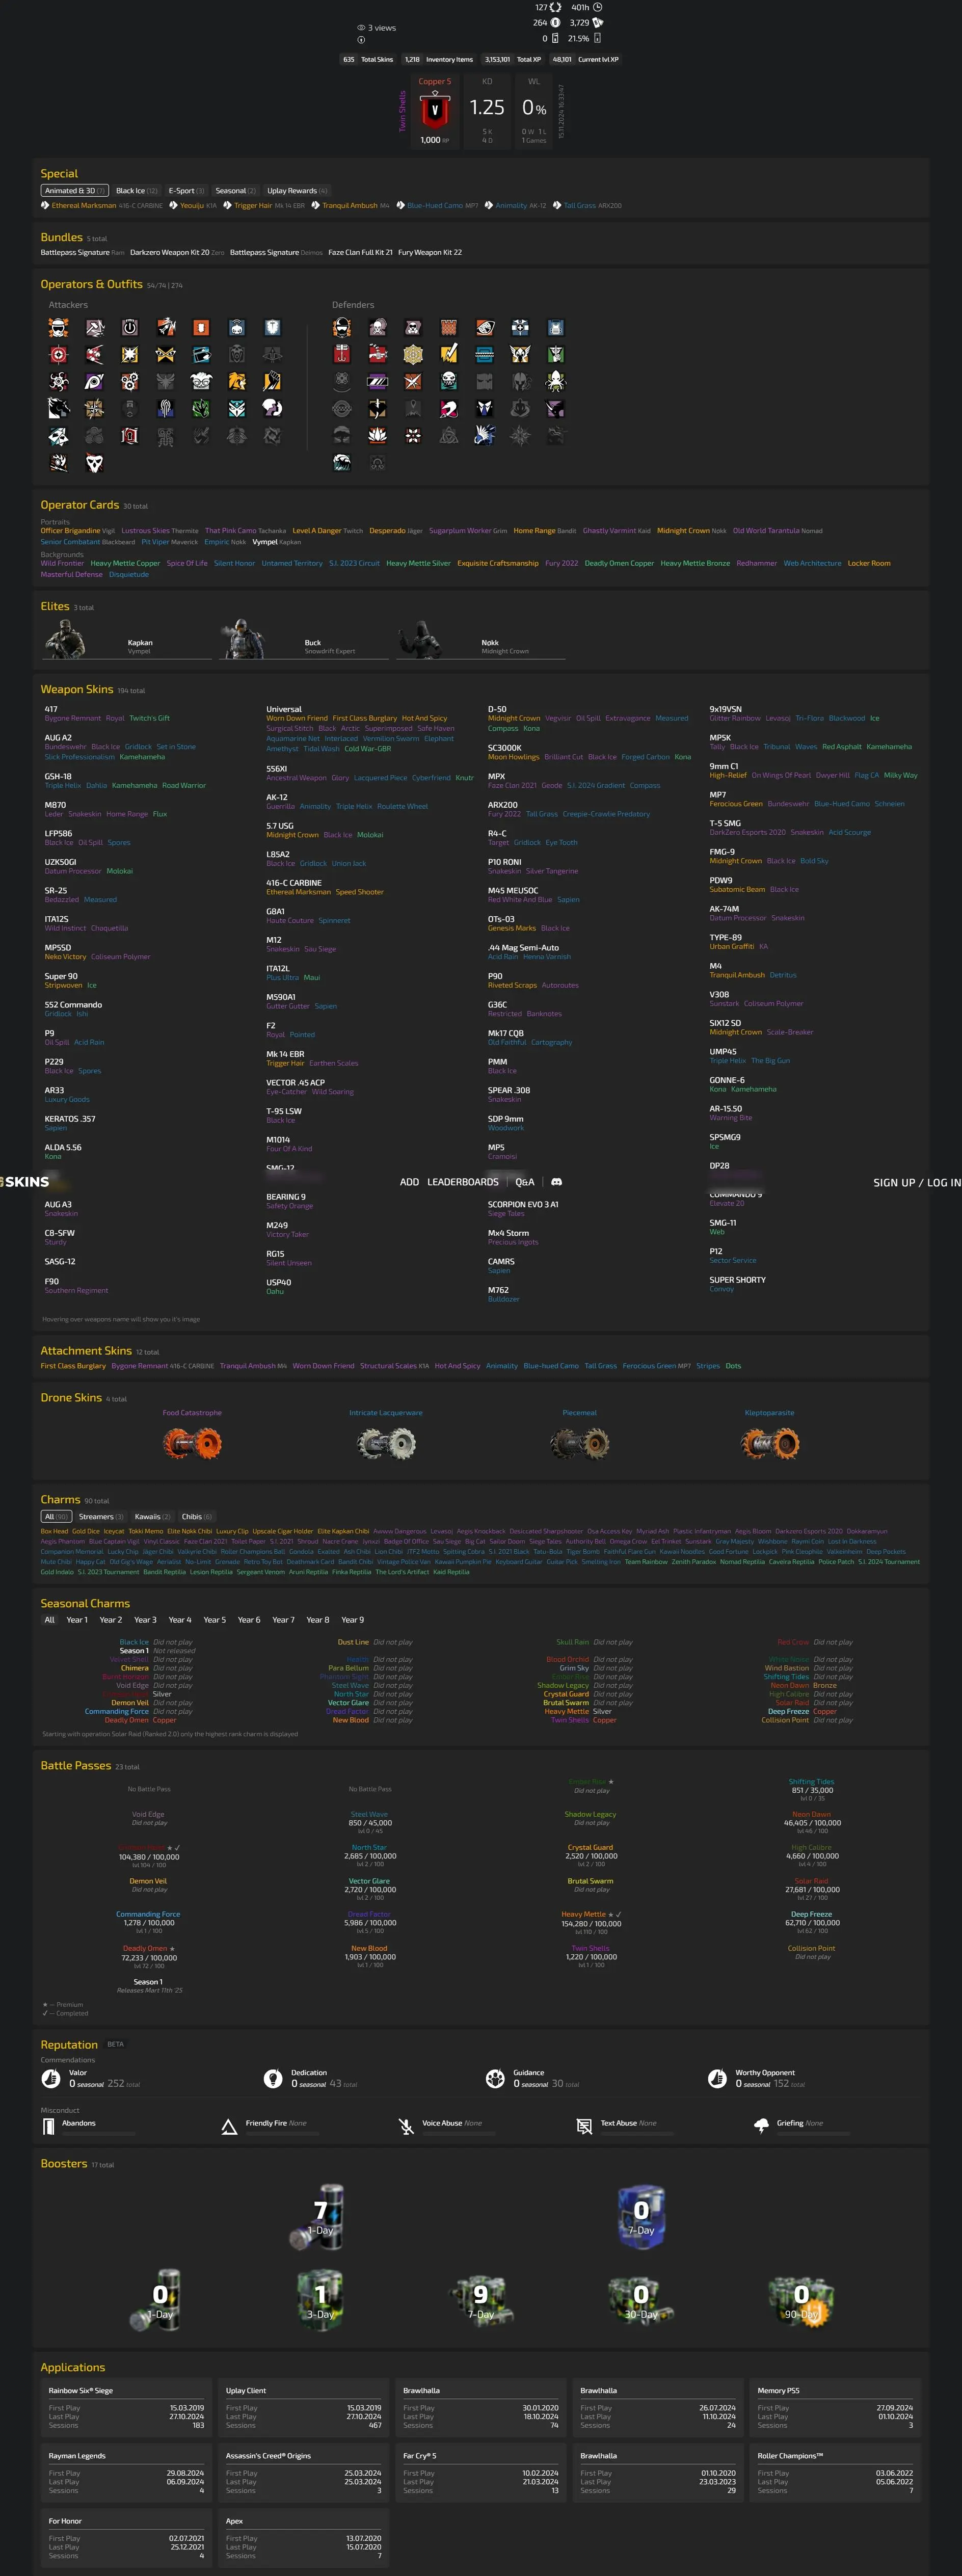The height and width of the screenshot is (2576, 962).
Task: Click the Friendly Fire warning triangle icon
Action: 229,2127
